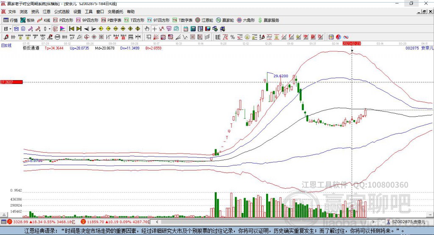
Task: Jump to the first bar icon
Action: point(71,29)
